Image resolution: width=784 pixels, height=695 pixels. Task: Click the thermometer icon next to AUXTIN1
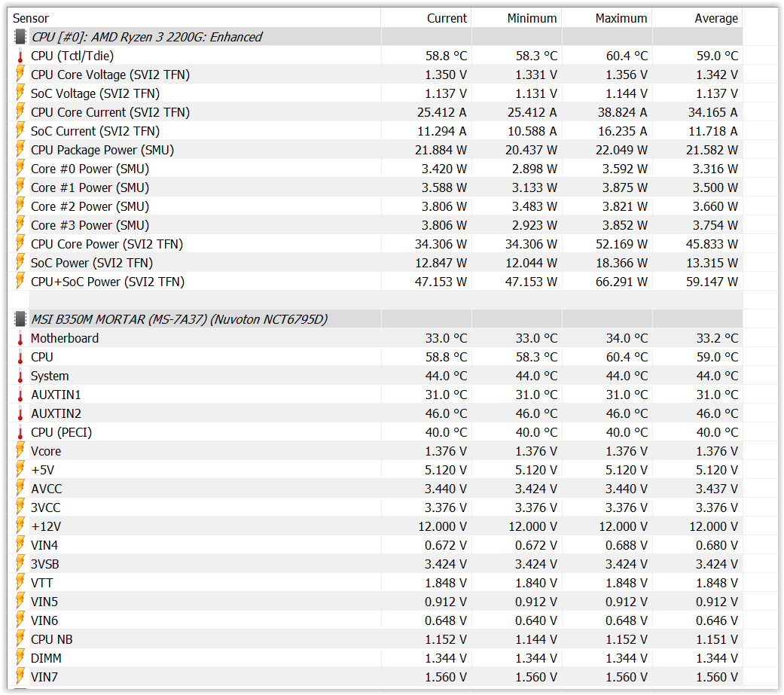20,395
